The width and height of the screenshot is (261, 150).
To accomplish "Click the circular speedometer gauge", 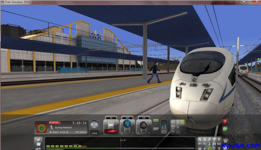I will click(x=94, y=125).
